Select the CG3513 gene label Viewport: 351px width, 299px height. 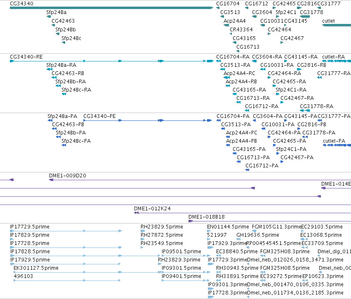[x=230, y=12]
